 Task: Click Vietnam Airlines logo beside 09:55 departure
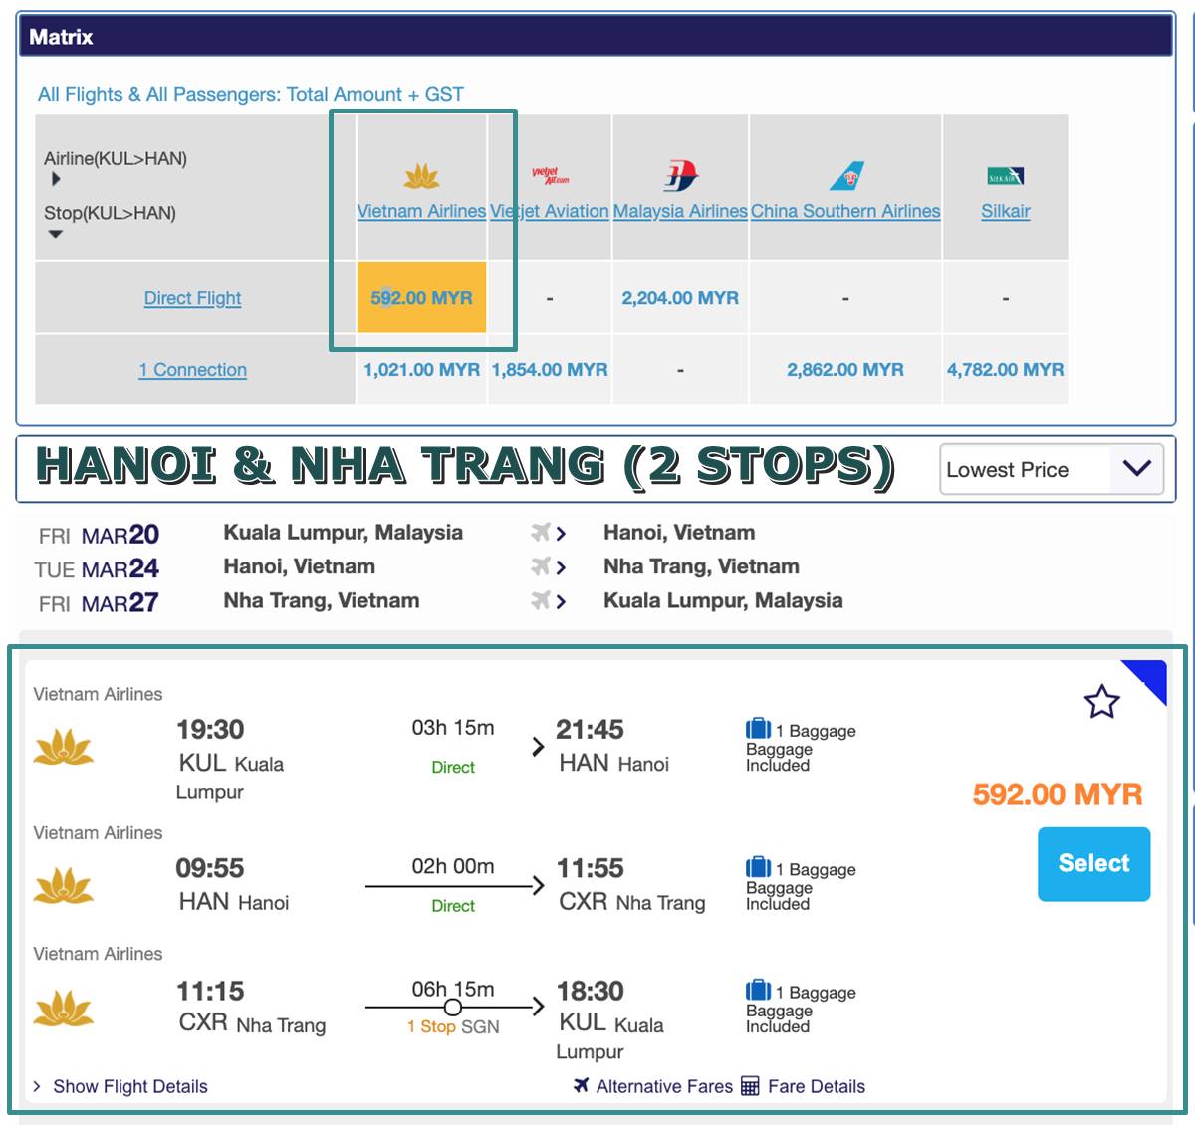tap(64, 886)
